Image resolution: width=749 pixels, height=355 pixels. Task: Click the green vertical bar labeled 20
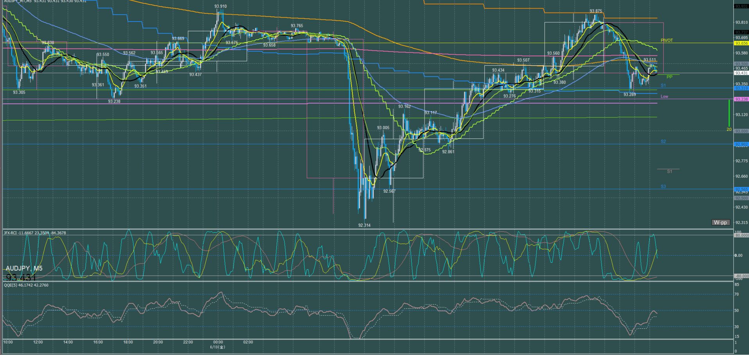coord(729,113)
